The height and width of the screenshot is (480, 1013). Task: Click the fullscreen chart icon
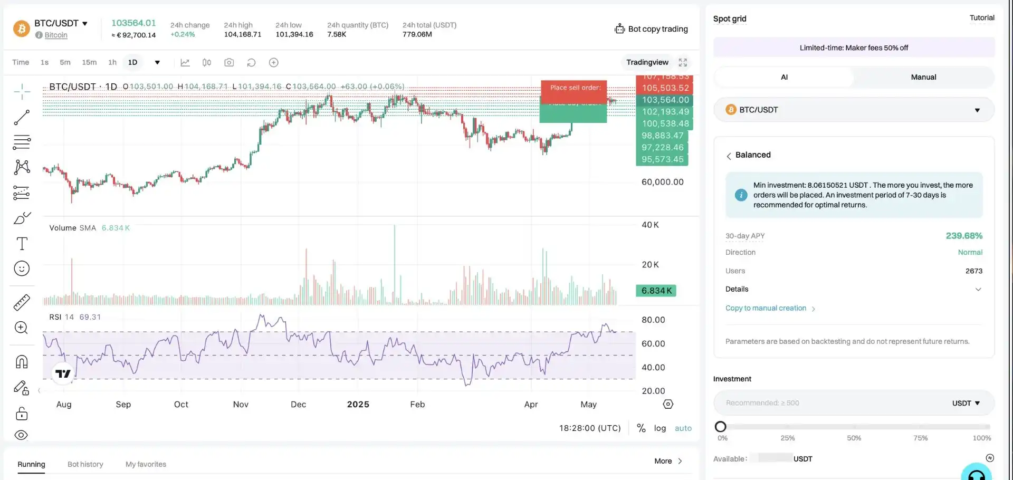pyautogui.click(x=683, y=62)
